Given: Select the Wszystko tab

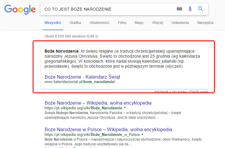Looking at the screenshot, I should tap(53, 23).
